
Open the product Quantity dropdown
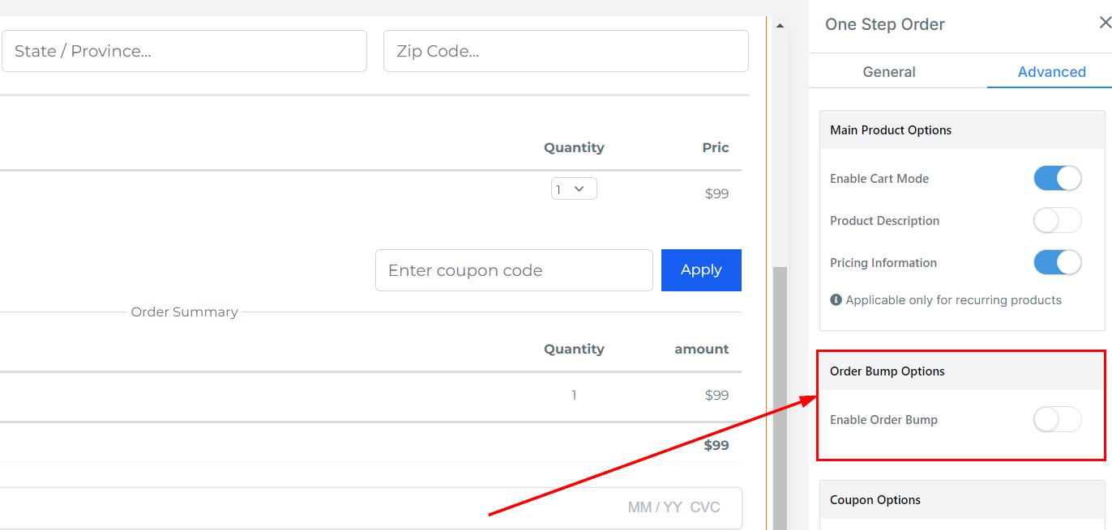tap(574, 189)
